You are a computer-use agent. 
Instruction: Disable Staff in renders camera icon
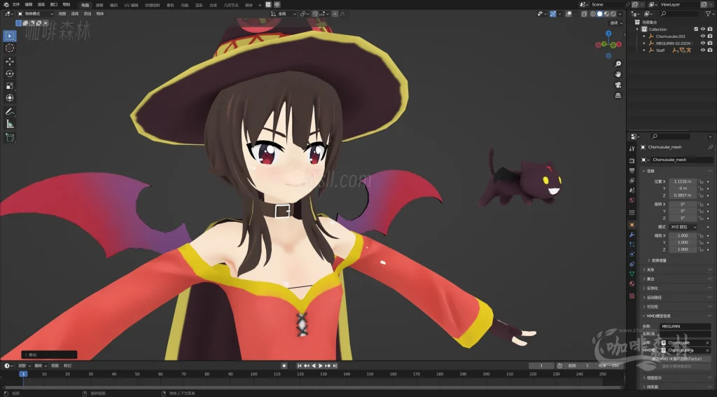(x=710, y=50)
